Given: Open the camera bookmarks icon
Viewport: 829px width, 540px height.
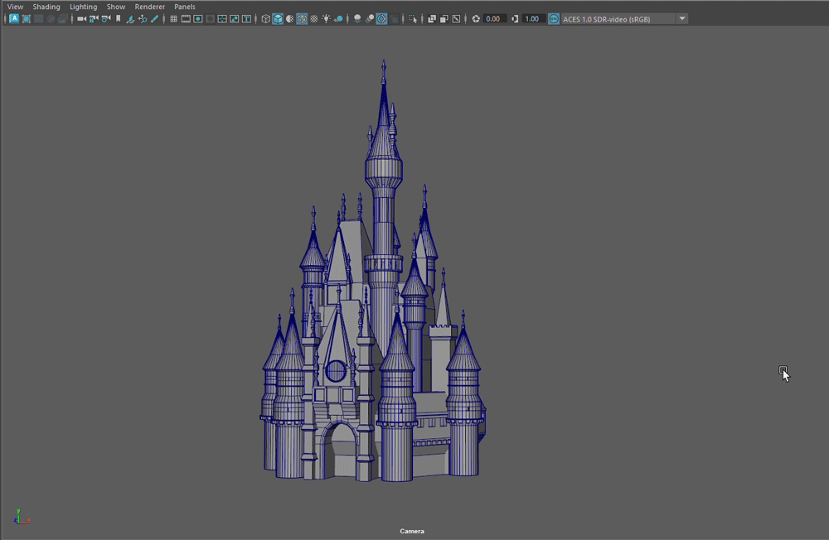Looking at the screenshot, I should click(118, 18).
